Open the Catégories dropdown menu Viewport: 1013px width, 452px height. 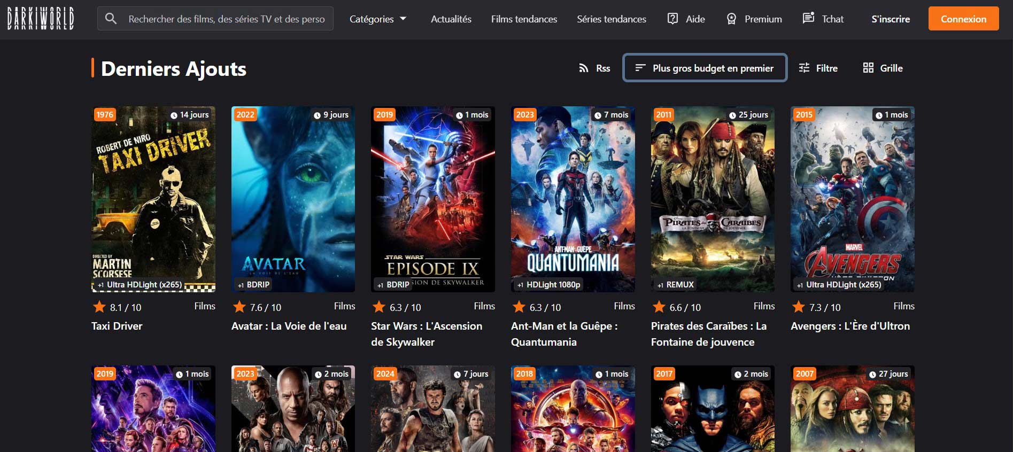pos(378,19)
